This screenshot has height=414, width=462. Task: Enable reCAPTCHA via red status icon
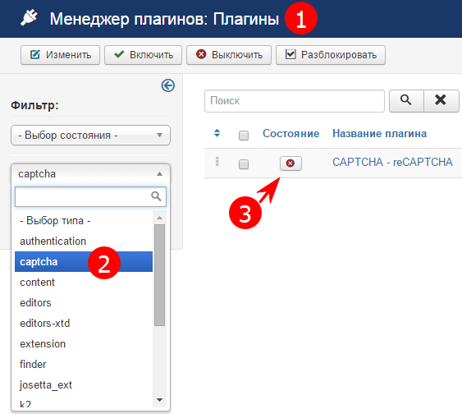point(290,163)
